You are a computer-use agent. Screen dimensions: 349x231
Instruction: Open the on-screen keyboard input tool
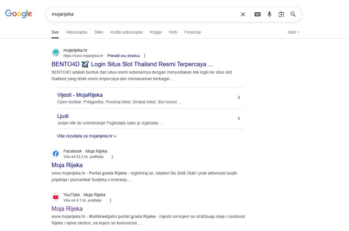click(257, 14)
